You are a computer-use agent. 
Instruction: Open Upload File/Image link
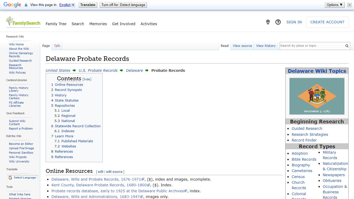(22, 148)
